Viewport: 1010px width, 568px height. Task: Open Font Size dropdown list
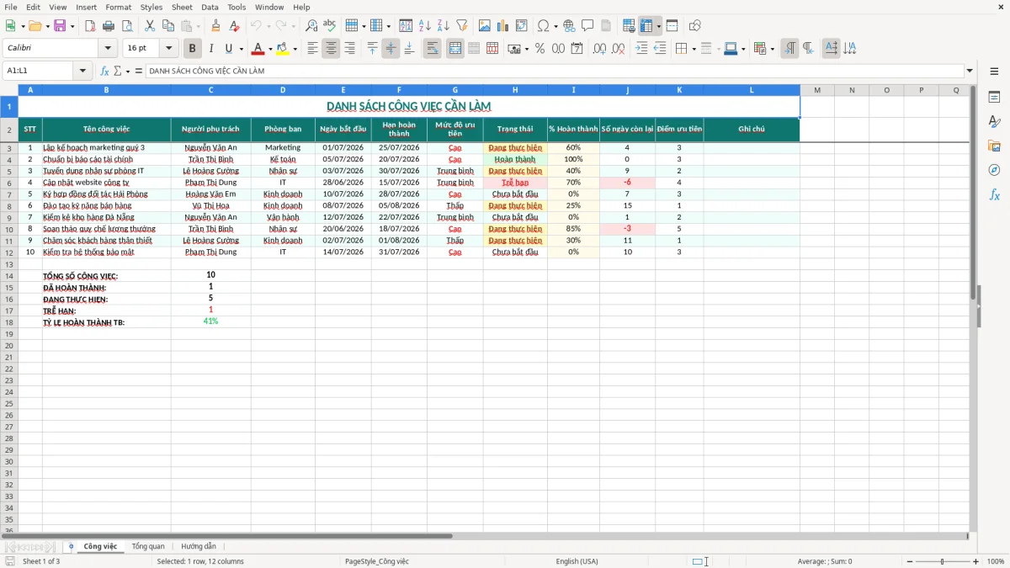pyautogui.click(x=168, y=48)
